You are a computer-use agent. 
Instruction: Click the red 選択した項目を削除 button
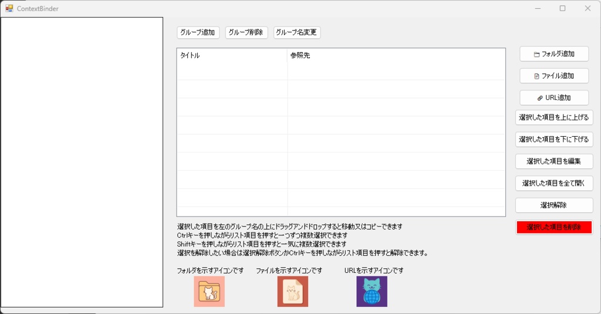554,227
